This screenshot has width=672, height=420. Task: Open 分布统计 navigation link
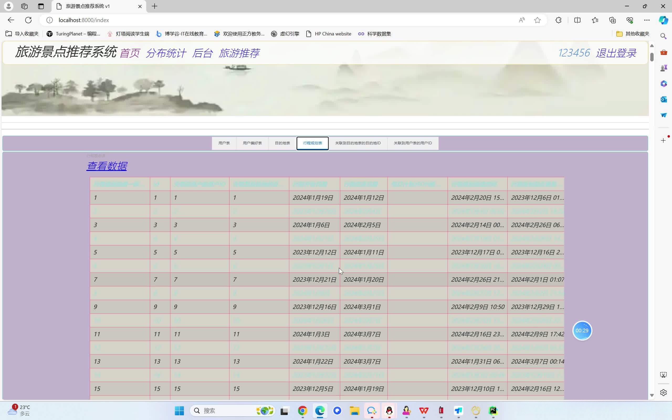pos(166,53)
